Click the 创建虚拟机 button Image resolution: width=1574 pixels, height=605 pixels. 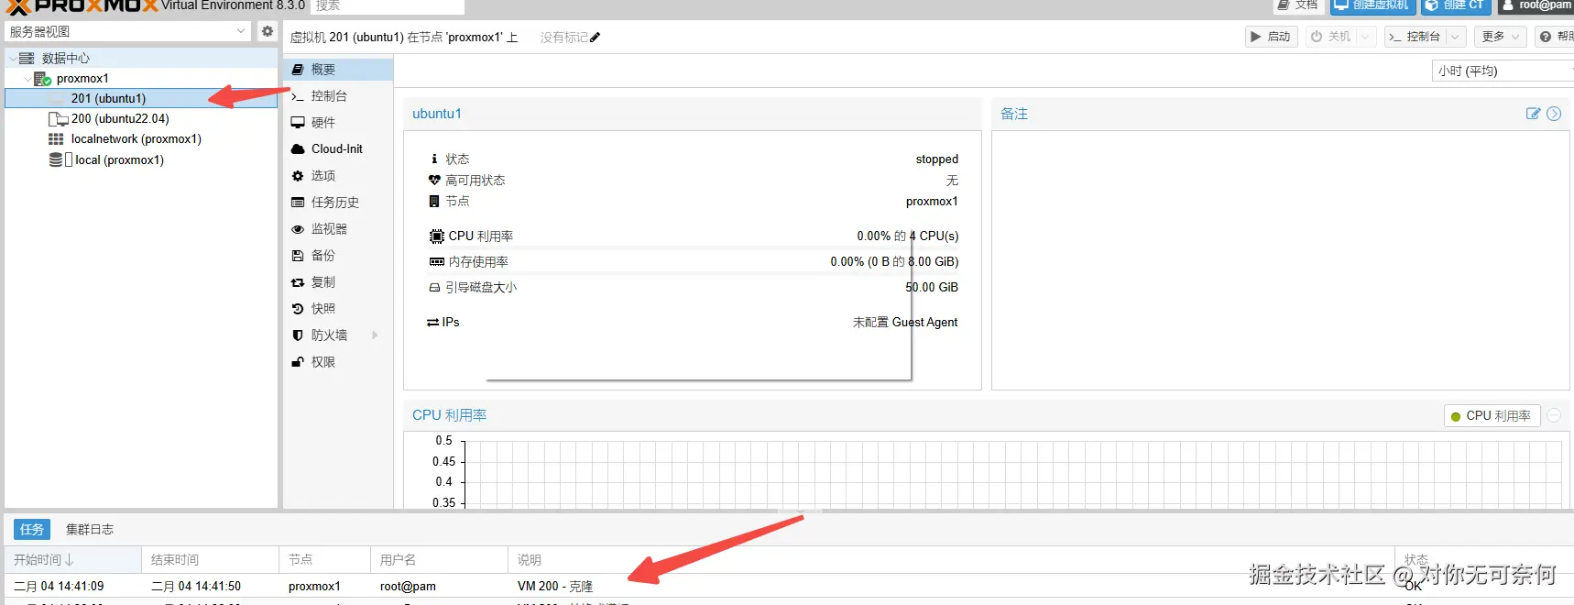coord(1372,5)
